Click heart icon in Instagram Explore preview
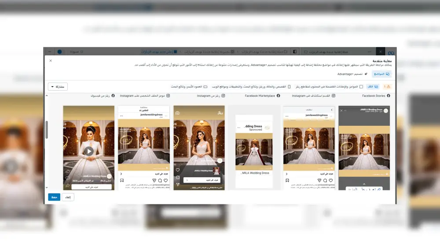This screenshot has width=440, height=251. [331, 181]
